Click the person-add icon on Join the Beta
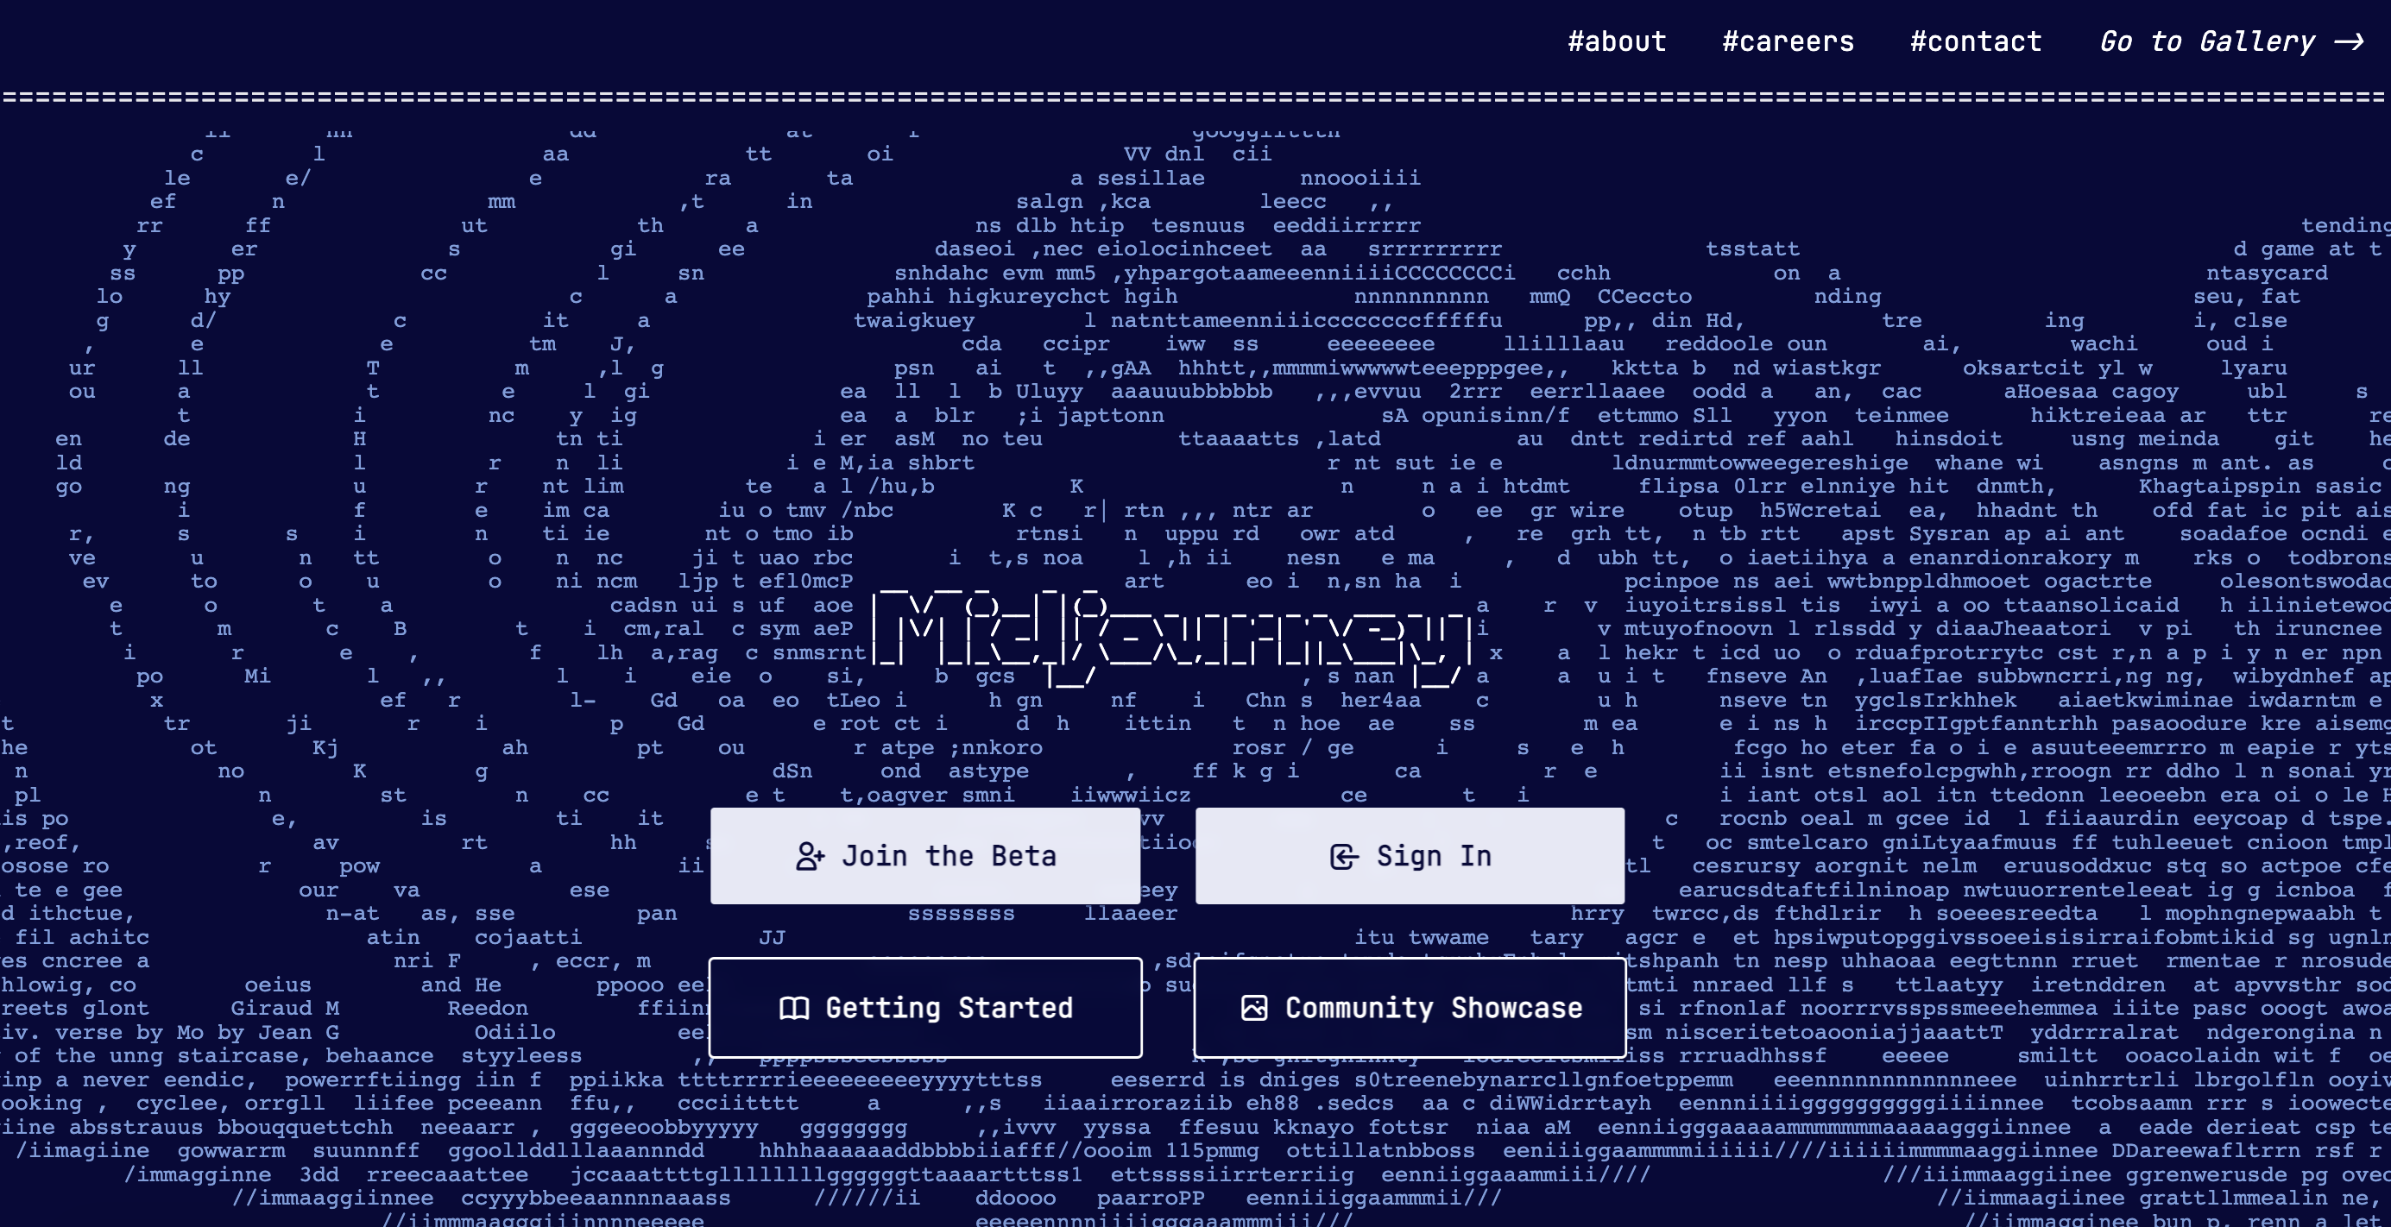Viewport: 2391px width, 1227px height. (x=810, y=855)
